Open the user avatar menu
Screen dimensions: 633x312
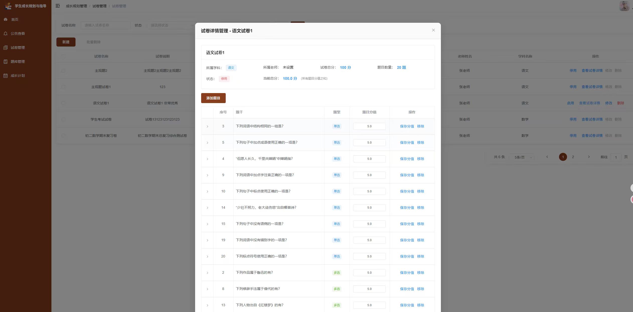(624, 6)
